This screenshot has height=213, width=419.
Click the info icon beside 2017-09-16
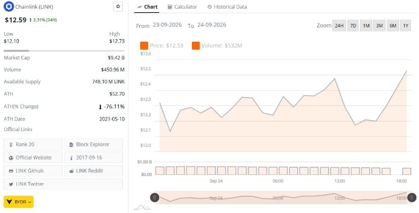(x=71, y=158)
